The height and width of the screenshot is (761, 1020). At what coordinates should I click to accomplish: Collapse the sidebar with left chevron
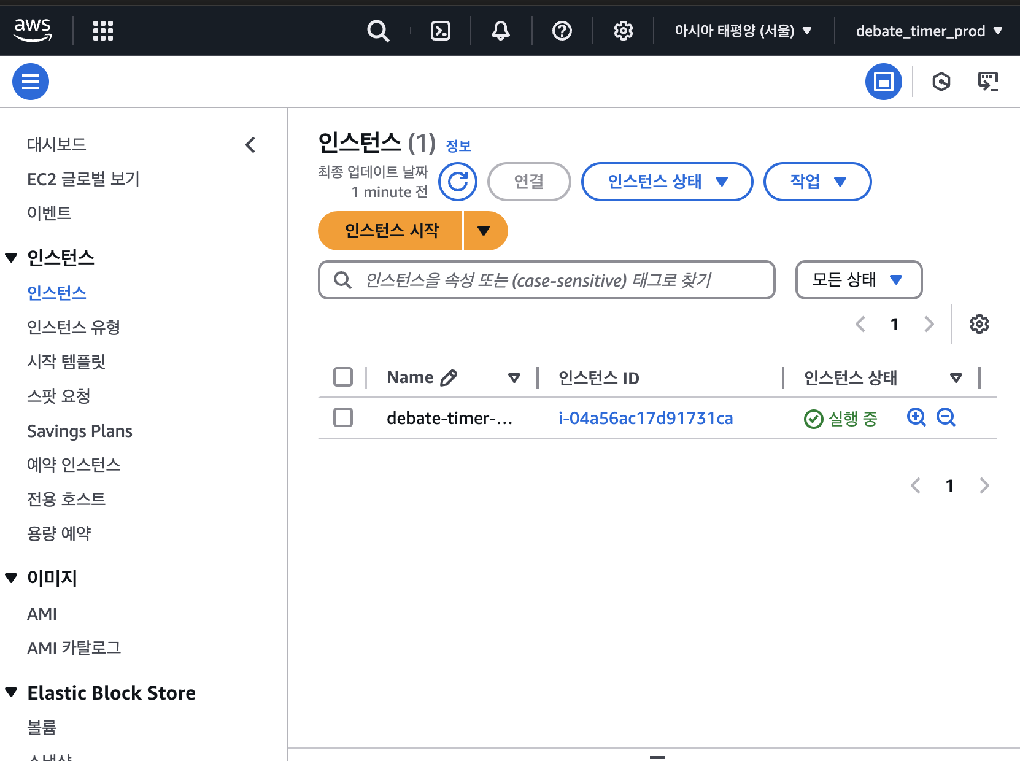(250, 145)
